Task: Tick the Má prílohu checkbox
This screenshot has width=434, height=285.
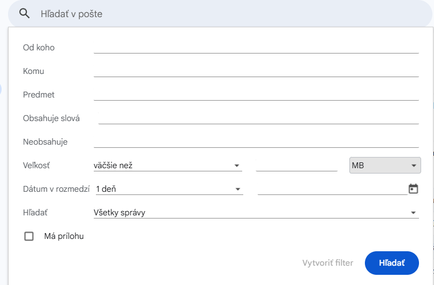Action: coord(29,236)
